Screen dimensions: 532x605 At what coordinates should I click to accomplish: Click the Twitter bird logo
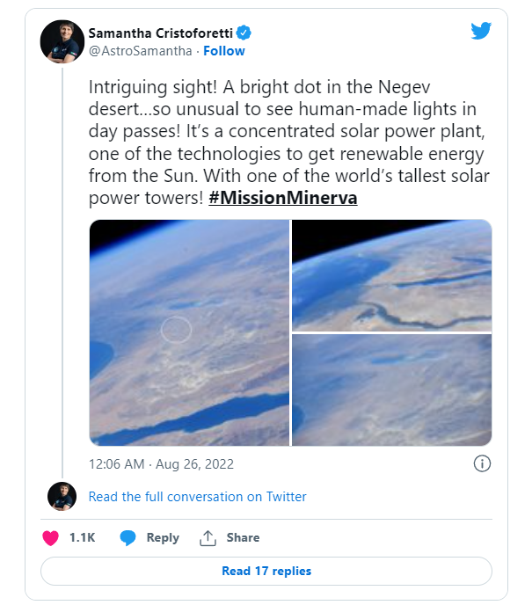click(x=481, y=31)
